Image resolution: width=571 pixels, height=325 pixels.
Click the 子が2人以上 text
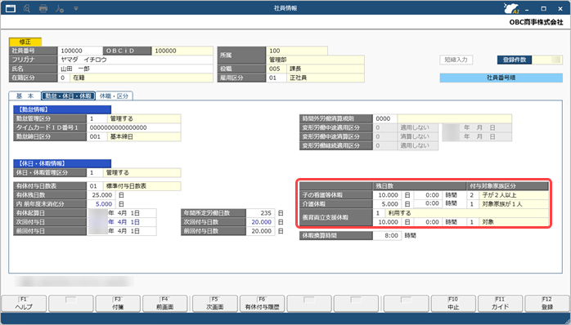[499, 195]
